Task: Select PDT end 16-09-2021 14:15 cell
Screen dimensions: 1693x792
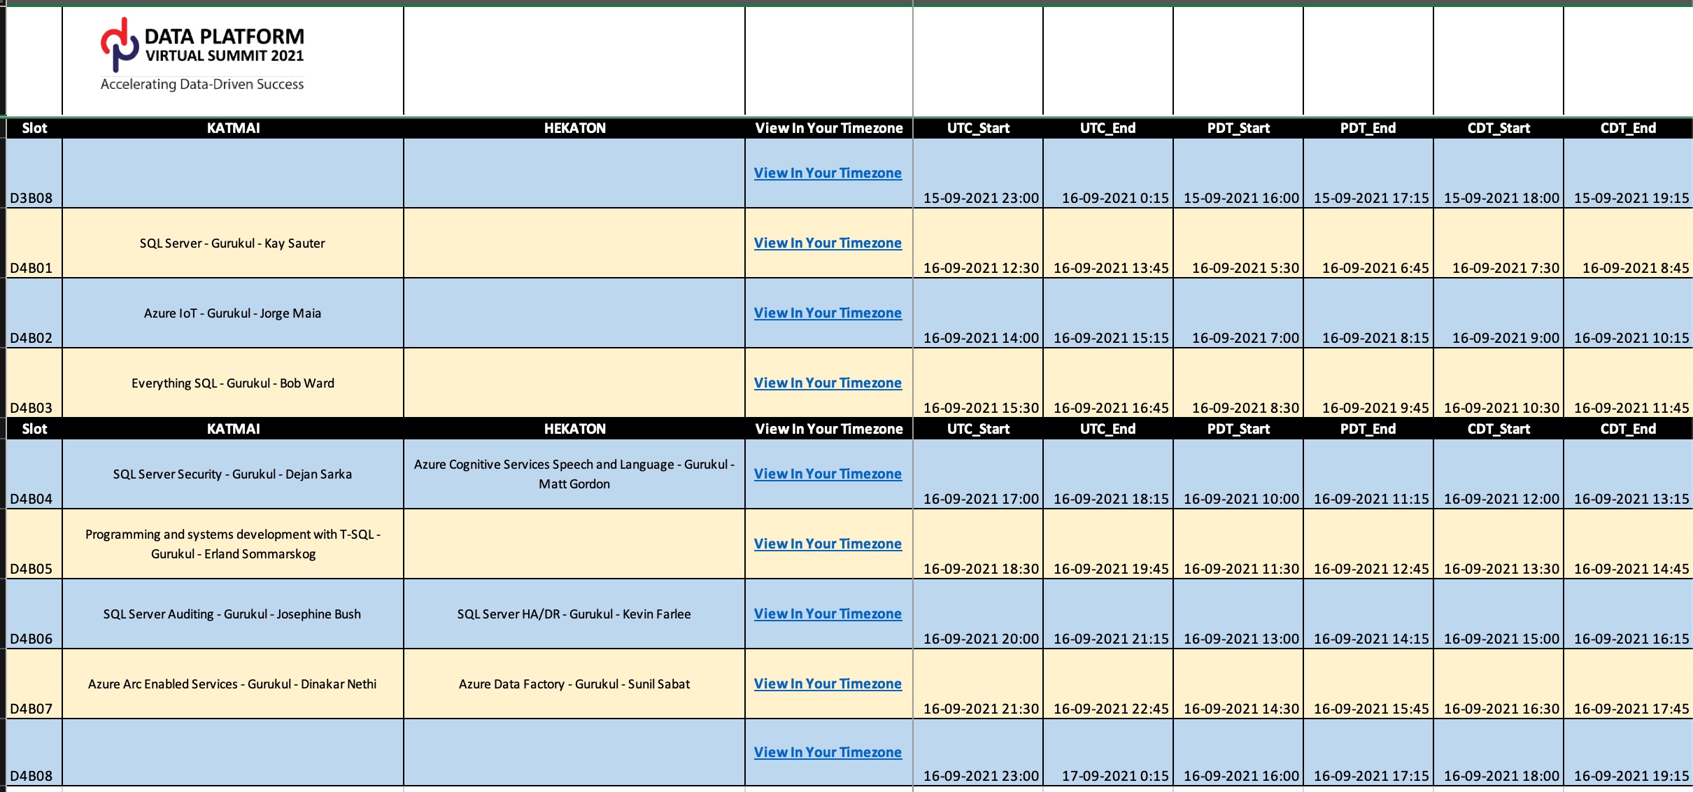Action: tap(1368, 614)
